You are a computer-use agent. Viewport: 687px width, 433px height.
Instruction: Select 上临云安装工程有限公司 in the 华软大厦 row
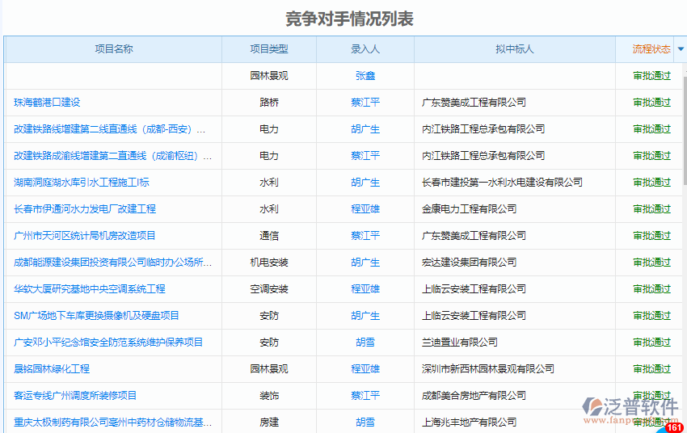tap(474, 289)
